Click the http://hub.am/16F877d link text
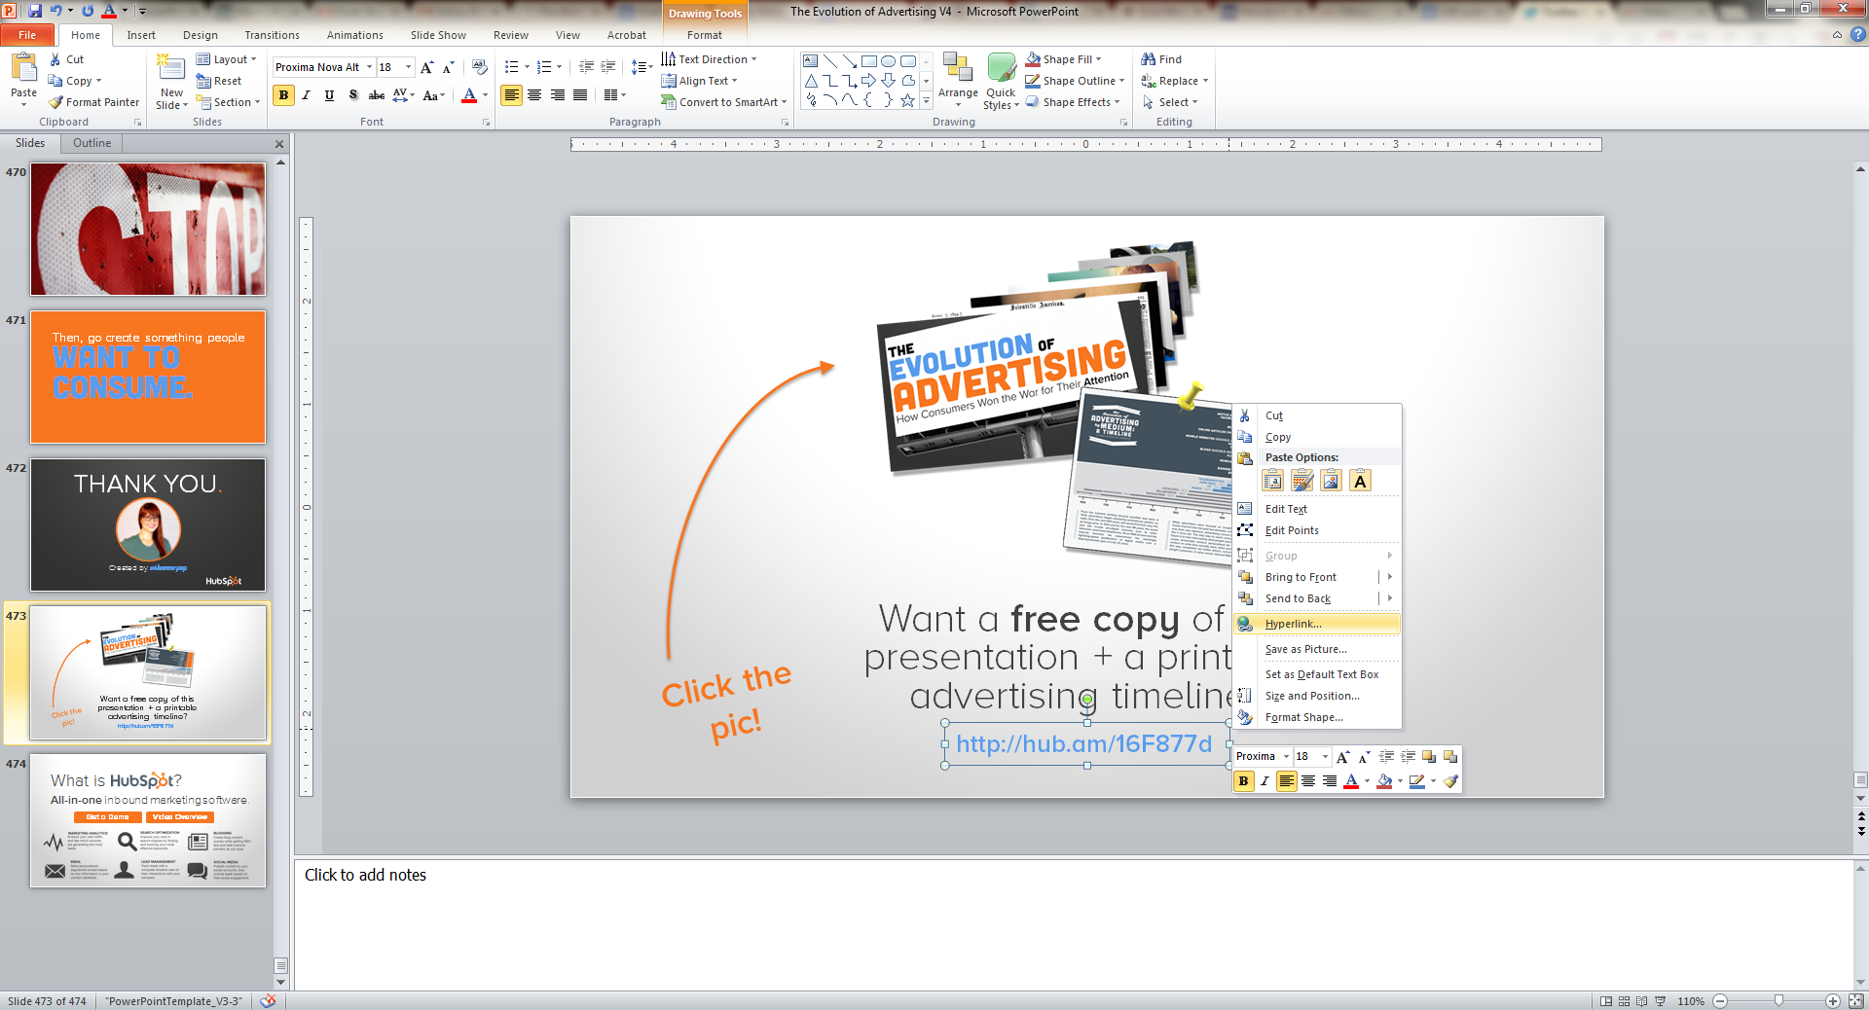The width and height of the screenshot is (1869, 1010). pos(1083,744)
